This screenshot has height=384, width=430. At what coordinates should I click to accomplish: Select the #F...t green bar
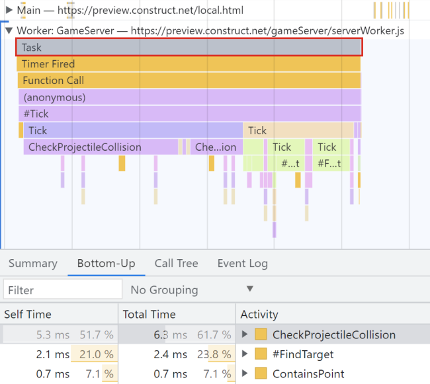pyautogui.click(x=331, y=163)
